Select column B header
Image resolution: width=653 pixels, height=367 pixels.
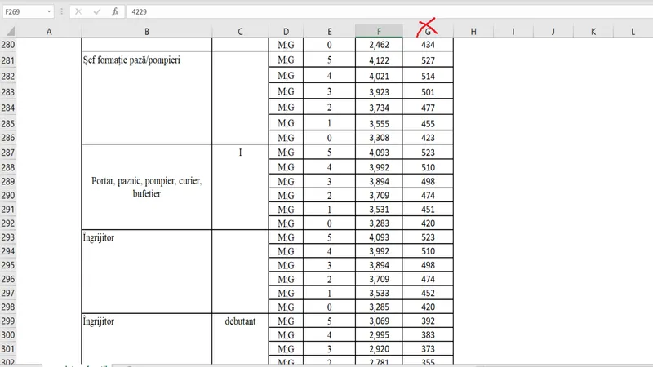click(x=147, y=31)
